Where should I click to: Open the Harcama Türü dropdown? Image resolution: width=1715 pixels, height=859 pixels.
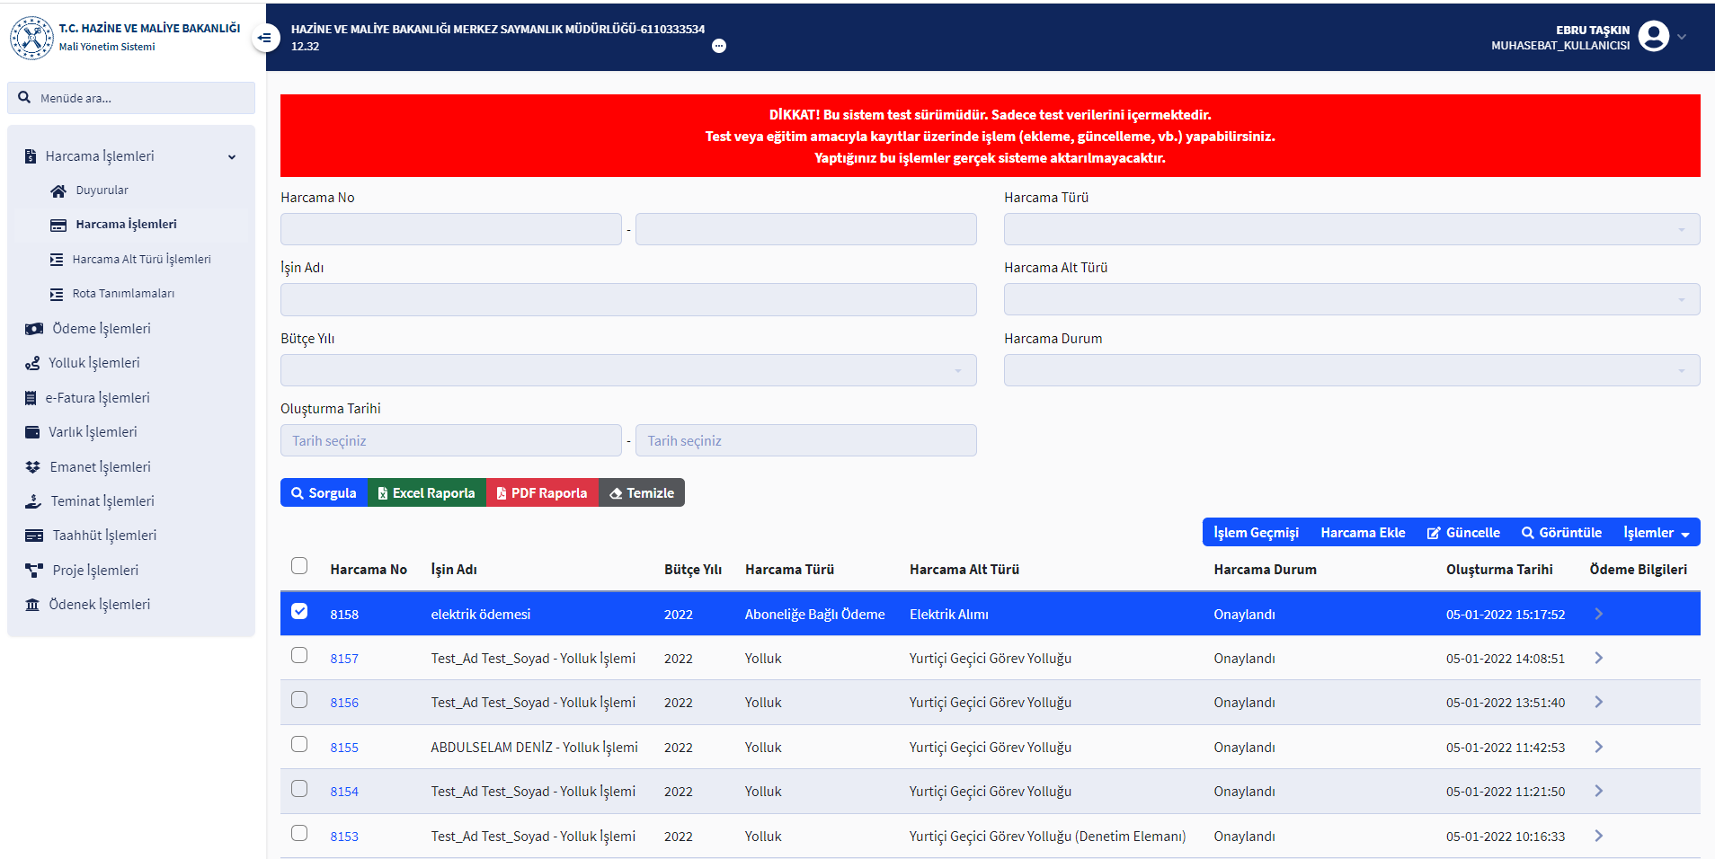point(1351,229)
